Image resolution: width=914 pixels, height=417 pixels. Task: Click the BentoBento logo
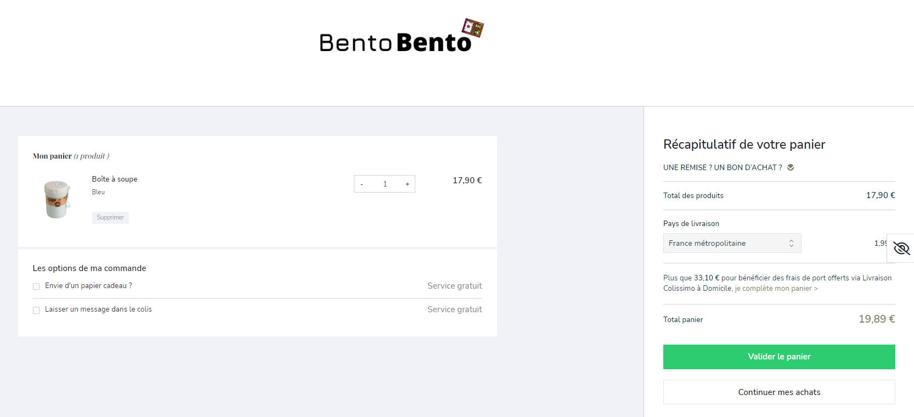coord(401,36)
